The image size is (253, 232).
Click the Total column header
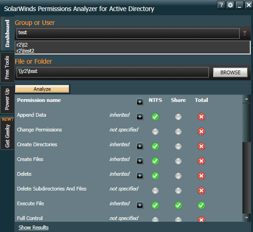coord(201,100)
